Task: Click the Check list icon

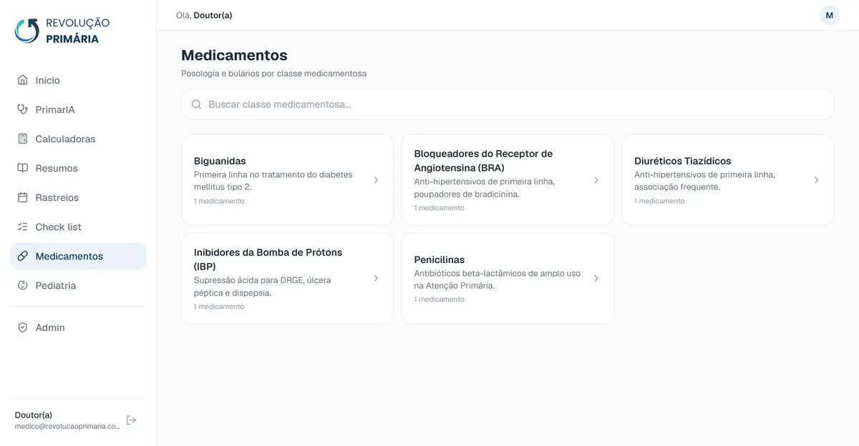Action: (x=22, y=227)
